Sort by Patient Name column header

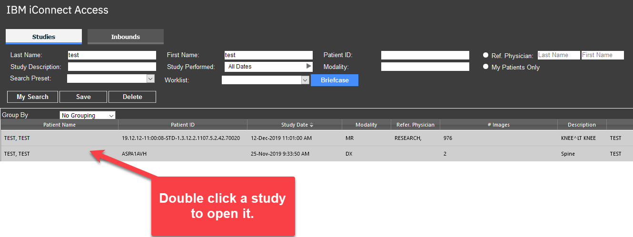click(59, 125)
